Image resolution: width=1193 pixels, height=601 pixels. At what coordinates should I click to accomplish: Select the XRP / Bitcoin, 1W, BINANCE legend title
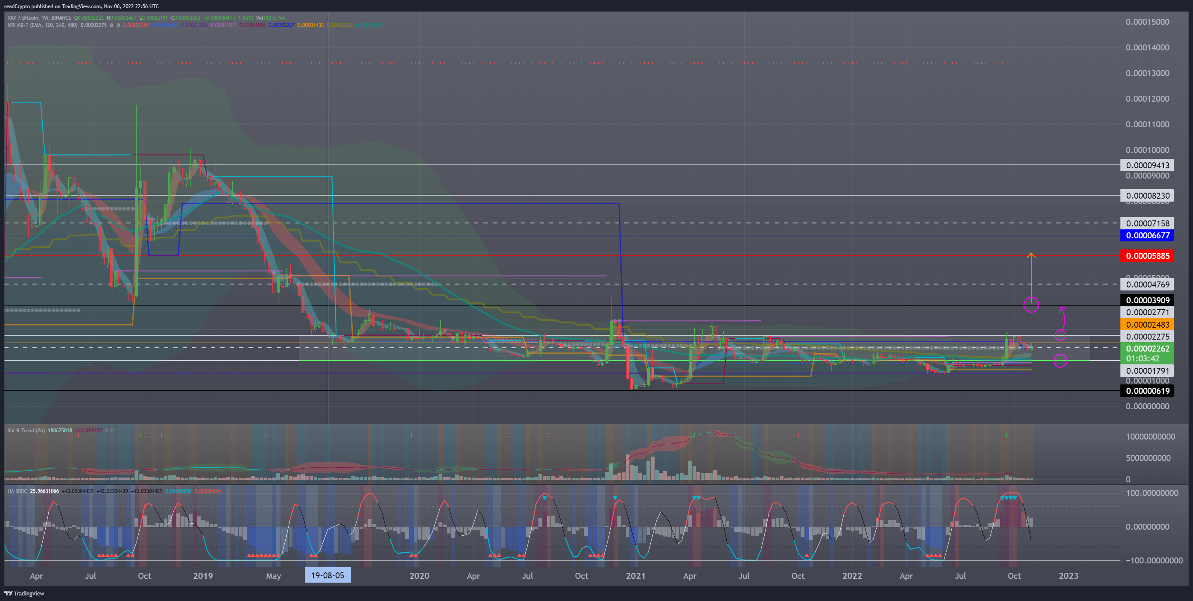(39, 18)
